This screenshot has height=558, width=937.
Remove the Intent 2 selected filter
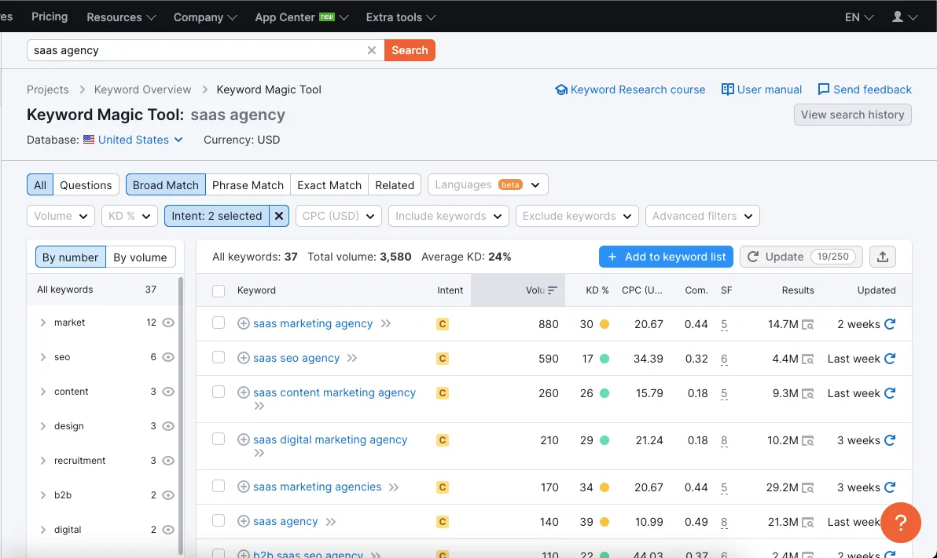pyautogui.click(x=279, y=216)
